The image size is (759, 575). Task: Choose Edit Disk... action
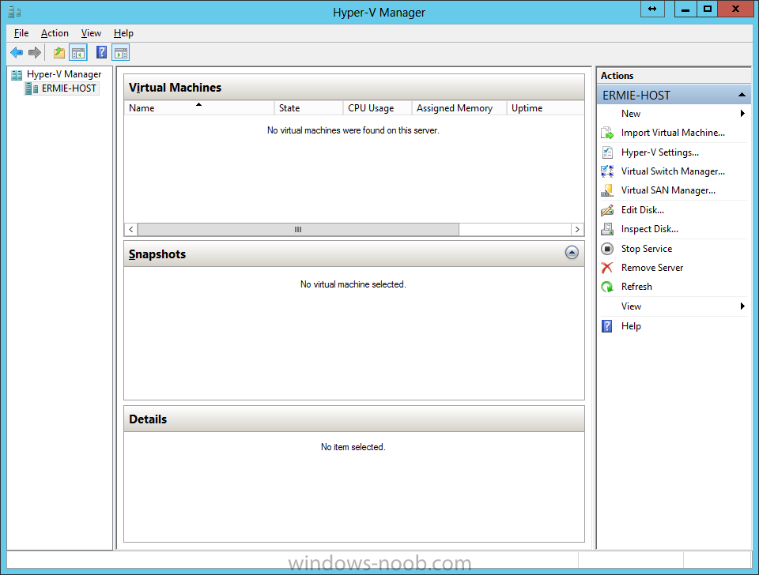tap(642, 210)
